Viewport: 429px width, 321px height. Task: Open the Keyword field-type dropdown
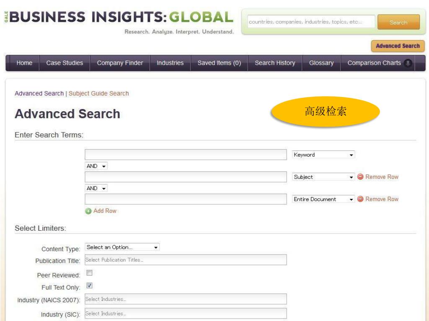tap(323, 155)
